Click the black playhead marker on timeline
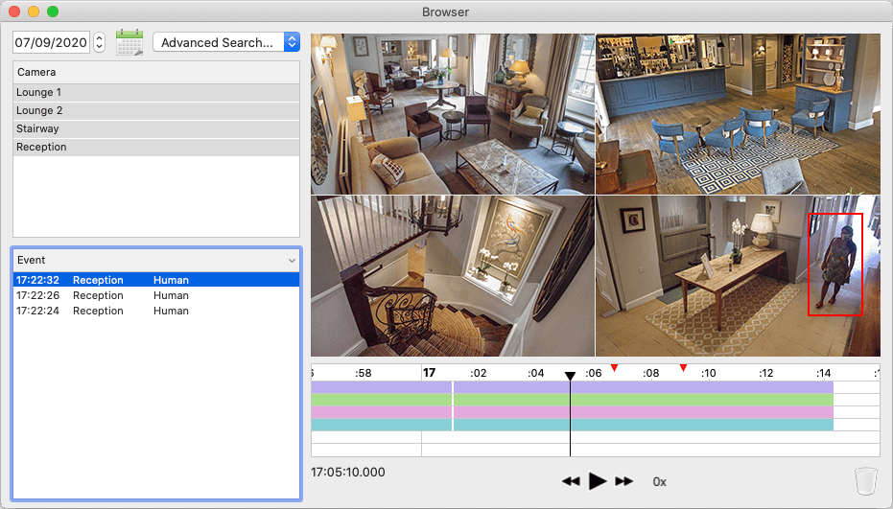 click(x=570, y=376)
